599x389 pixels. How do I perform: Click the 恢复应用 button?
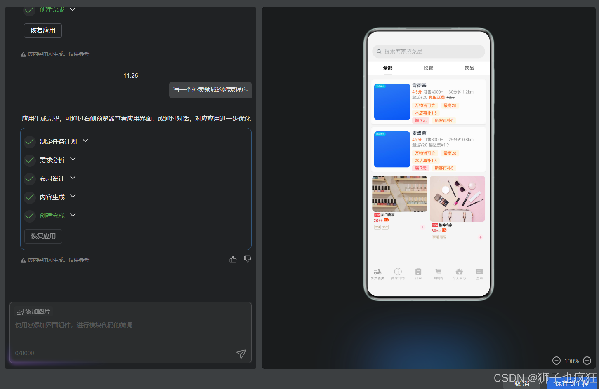[43, 236]
